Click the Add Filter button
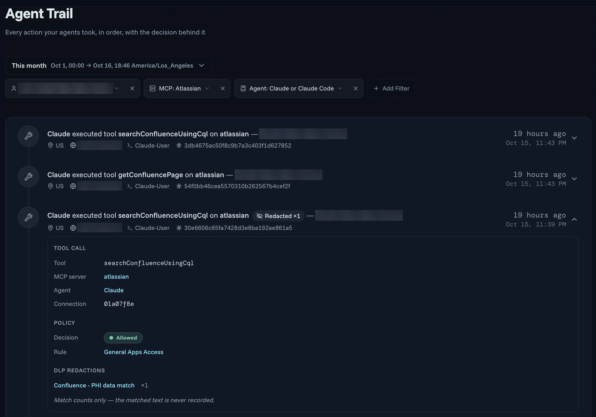Viewport: 596px width, 417px height. pos(391,88)
